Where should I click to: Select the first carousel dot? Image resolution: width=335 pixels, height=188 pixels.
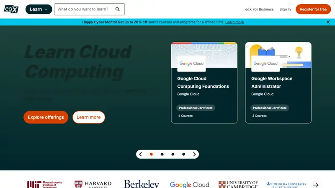[x=151, y=154]
